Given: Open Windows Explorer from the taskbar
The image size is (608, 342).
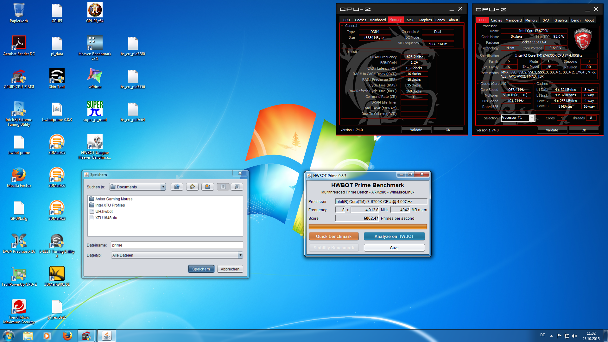Looking at the screenshot, I should [28, 336].
